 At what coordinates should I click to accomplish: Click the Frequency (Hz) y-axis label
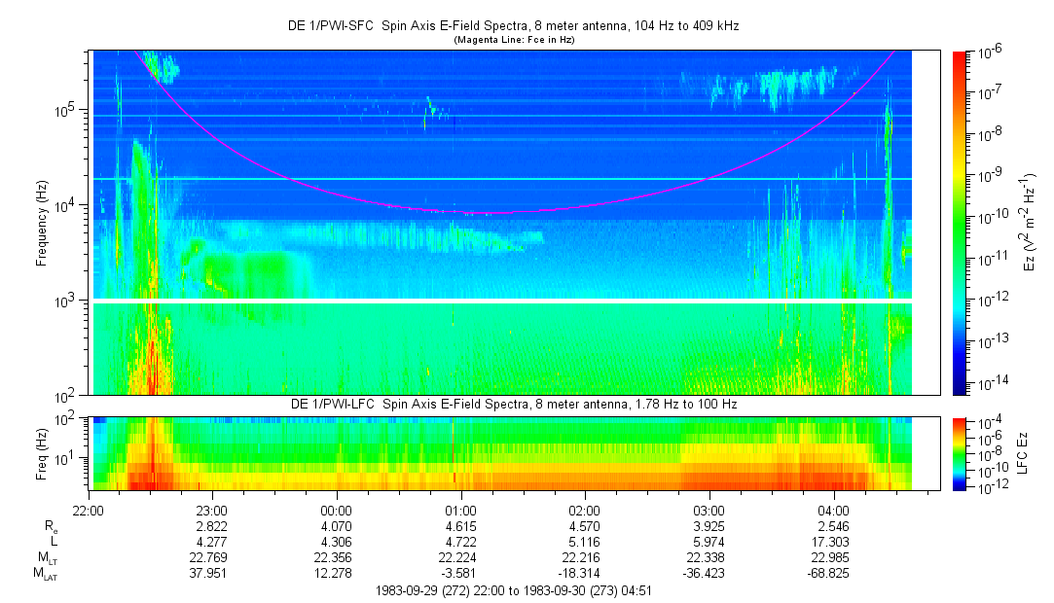pyautogui.click(x=40, y=223)
